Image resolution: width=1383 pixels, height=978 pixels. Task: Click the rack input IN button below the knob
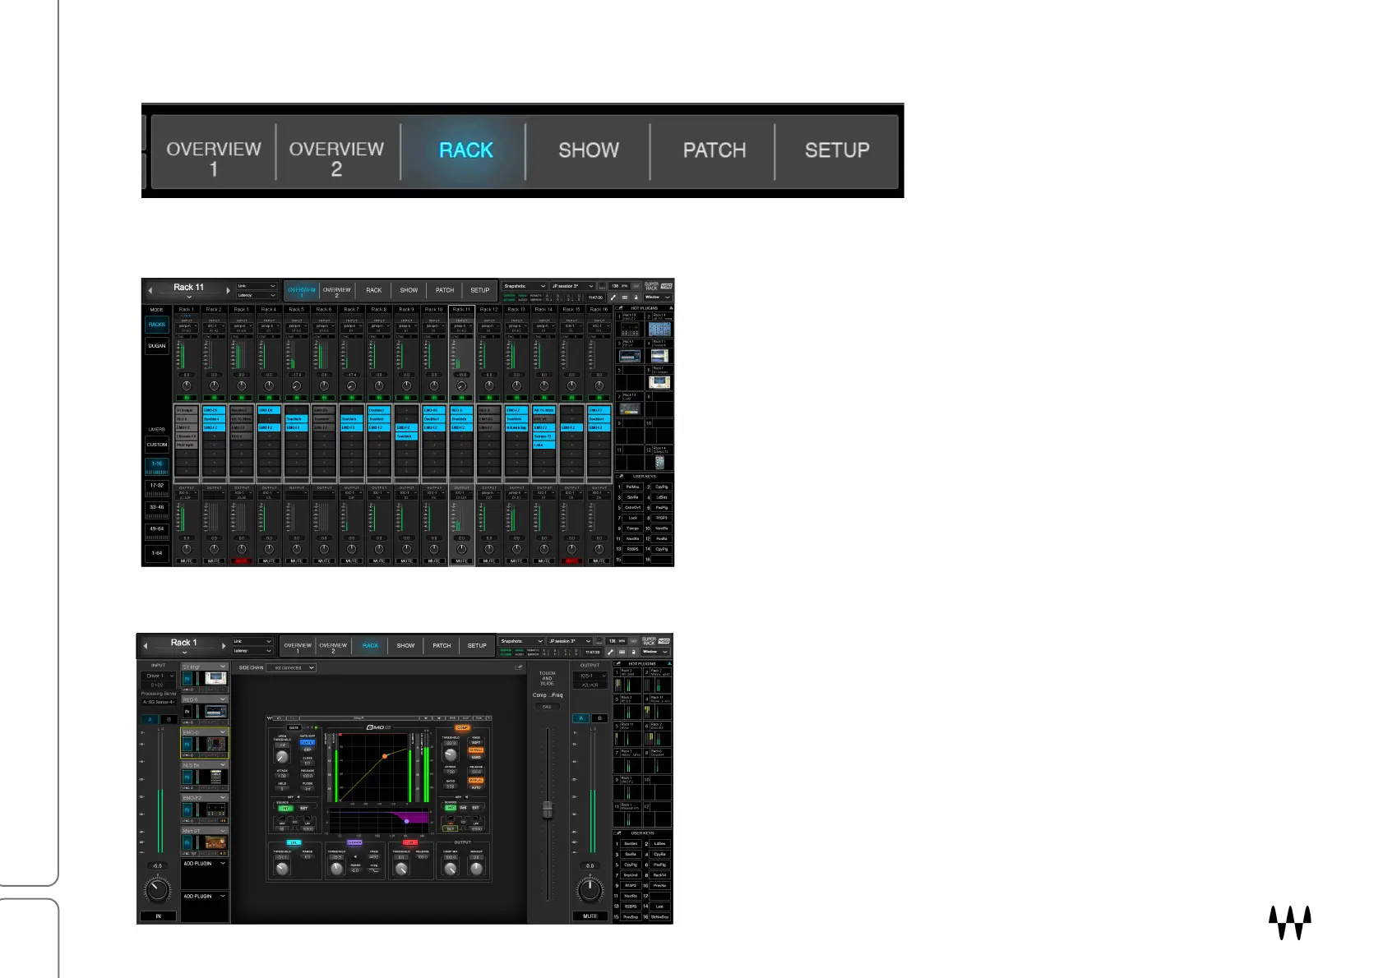[158, 916]
